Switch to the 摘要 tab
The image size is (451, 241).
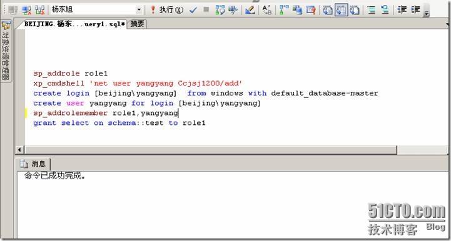(x=137, y=24)
